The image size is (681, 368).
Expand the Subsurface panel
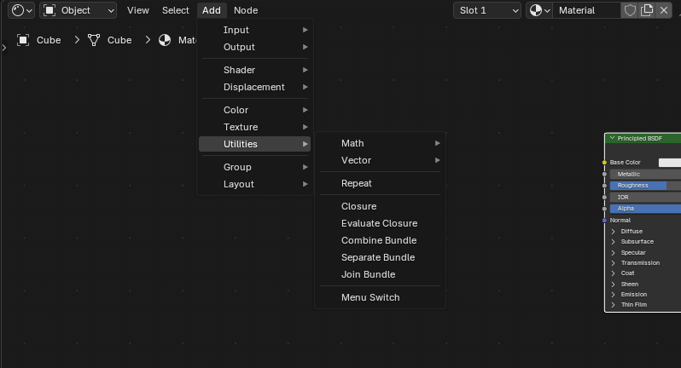click(613, 242)
